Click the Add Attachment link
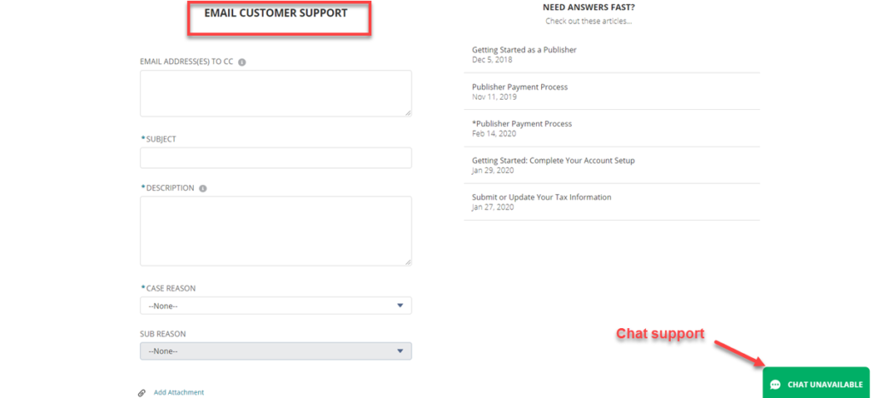The image size is (874, 398). tap(178, 393)
